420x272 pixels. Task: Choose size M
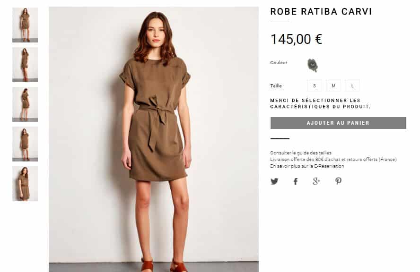pos(333,85)
